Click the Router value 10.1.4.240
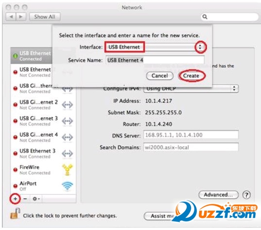Screen dimensions: 261x230 pyautogui.click(x=158, y=124)
